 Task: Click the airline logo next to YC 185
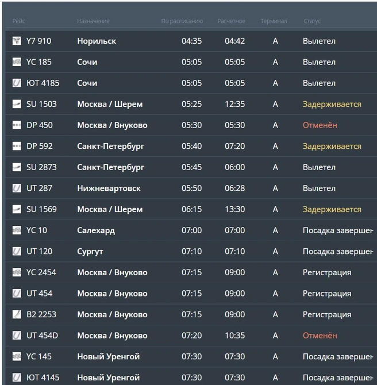(17, 62)
